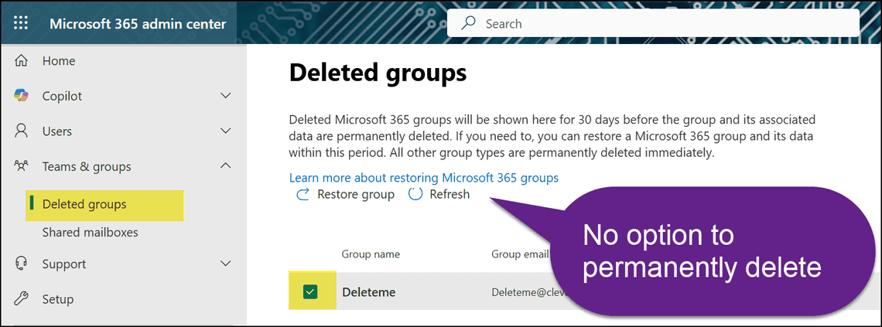Screen dimensions: 882x327
Task: Select the Deleteme group name
Action: coord(369,292)
